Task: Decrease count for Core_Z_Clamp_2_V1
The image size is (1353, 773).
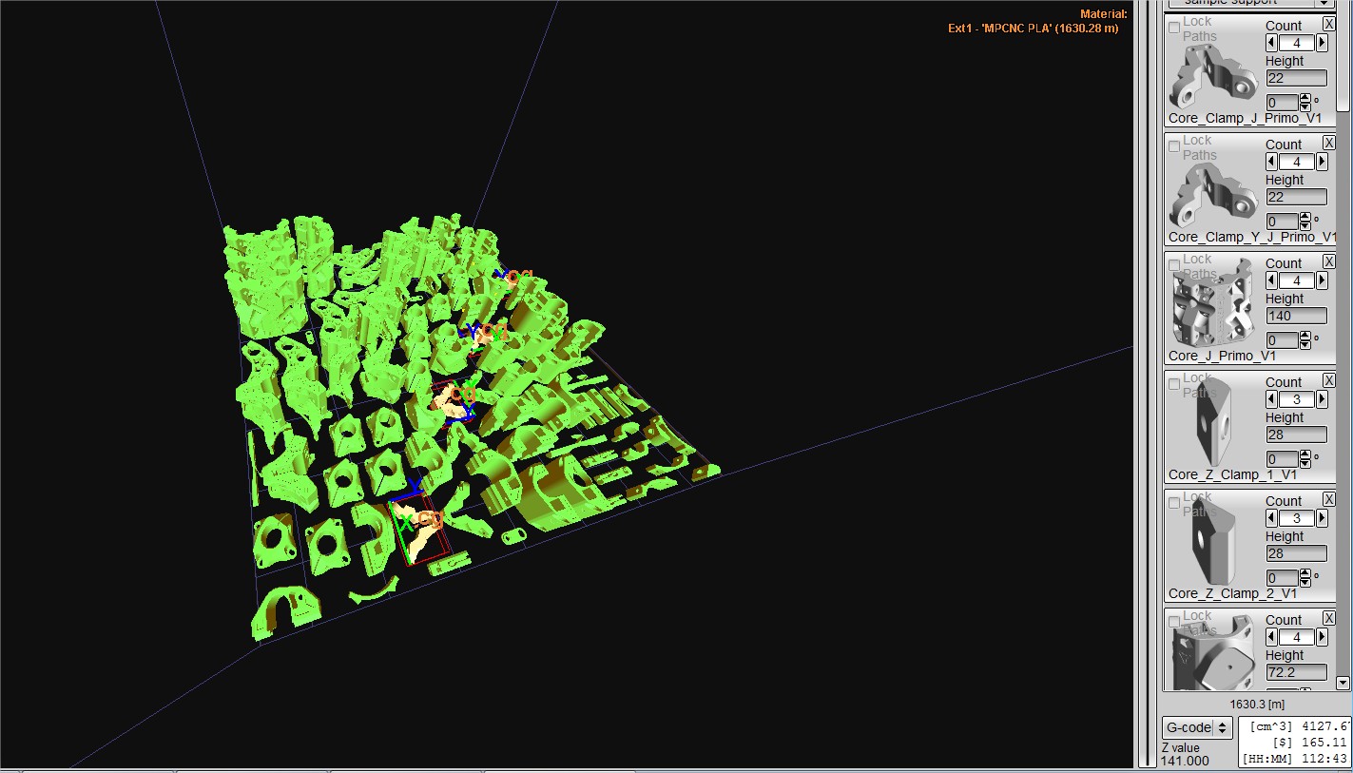Action: (1271, 518)
